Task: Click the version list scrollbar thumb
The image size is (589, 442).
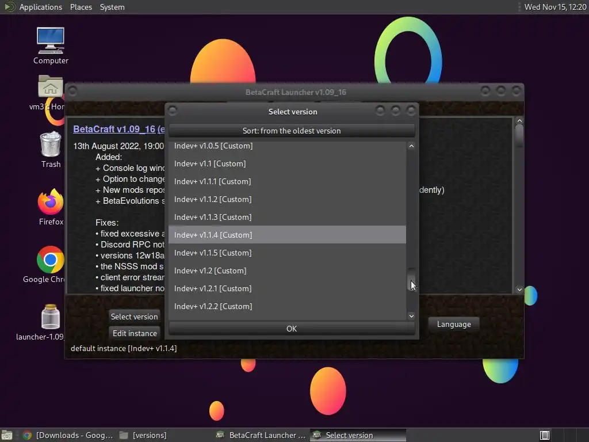Action: click(411, 279)
